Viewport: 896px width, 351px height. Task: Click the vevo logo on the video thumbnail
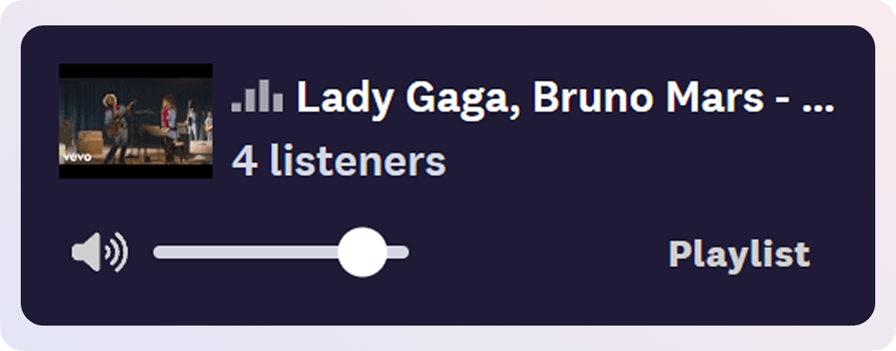click(x=76, y=157)
